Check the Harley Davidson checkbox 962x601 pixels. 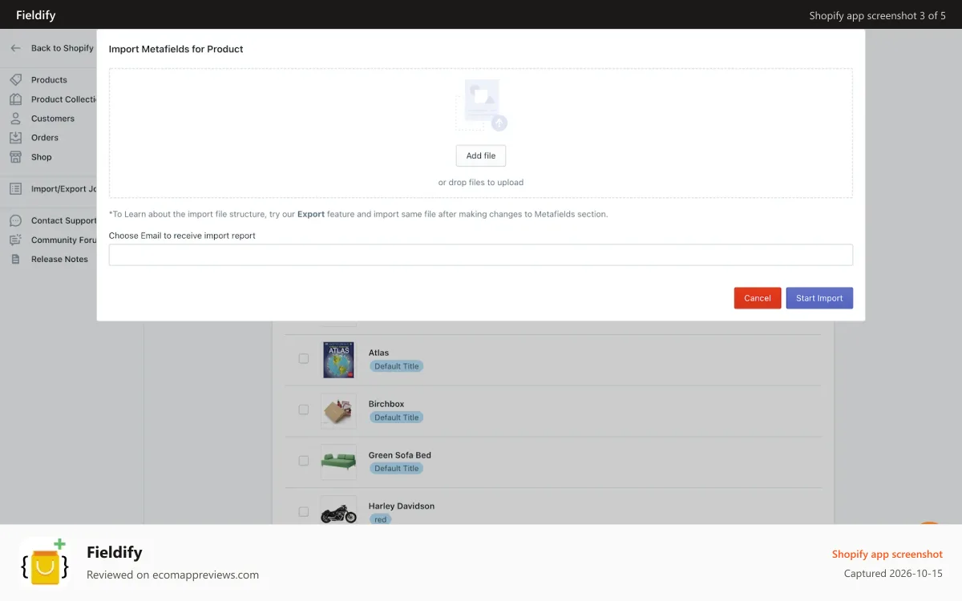304,512
